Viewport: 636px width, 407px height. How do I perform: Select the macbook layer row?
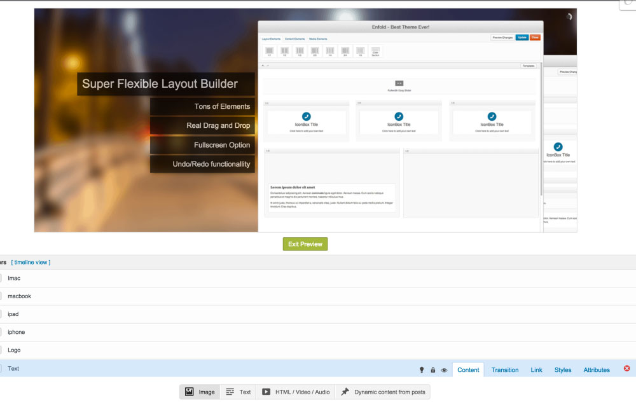(318, 296)
